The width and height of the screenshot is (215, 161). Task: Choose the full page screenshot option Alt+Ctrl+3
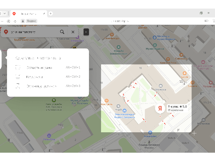tap(48, 86)
